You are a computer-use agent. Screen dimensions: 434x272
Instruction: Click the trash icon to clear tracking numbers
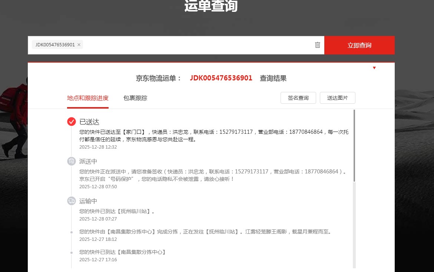pos(317,45)
